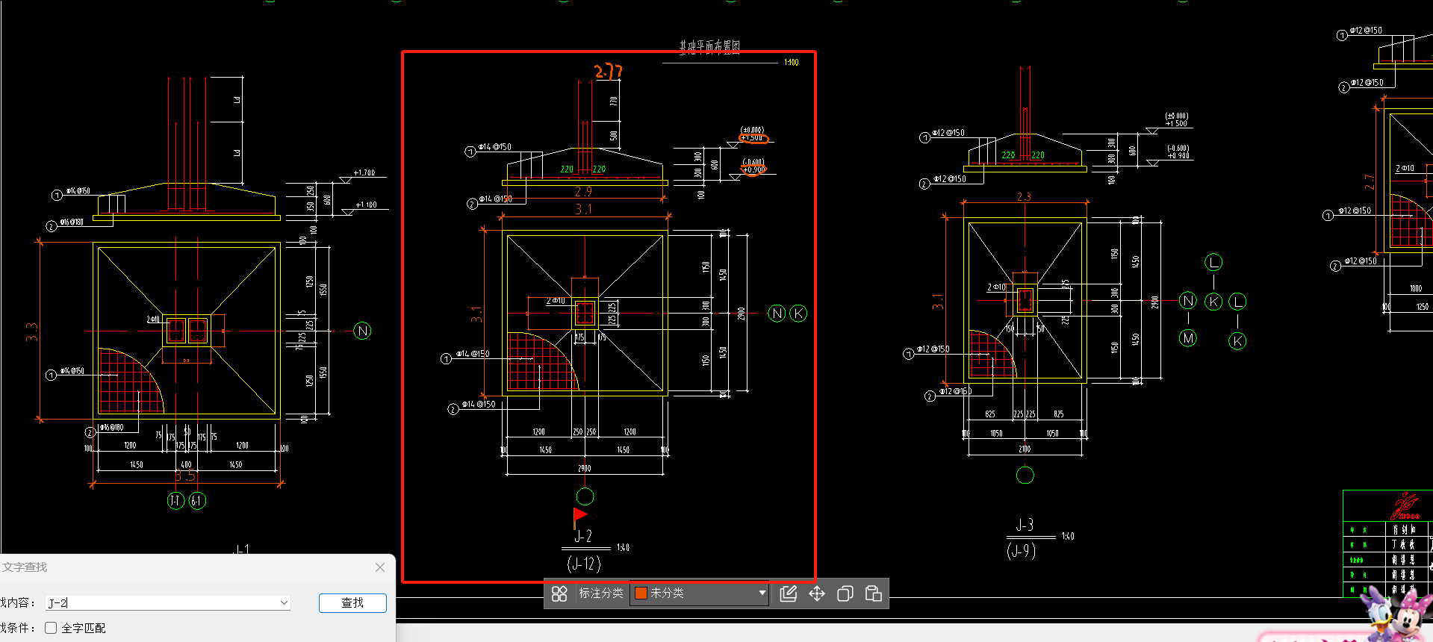
Task: Open the annotation category grid icon
Action: pyautogui.click(x=559, y=593)
